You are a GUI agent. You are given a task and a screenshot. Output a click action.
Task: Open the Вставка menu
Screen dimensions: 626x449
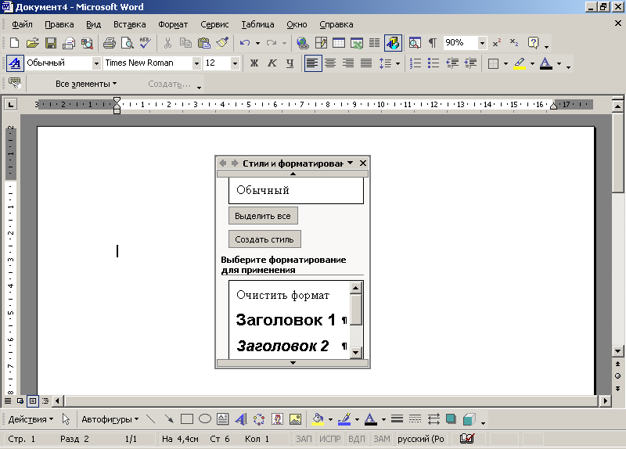[129, 24]
